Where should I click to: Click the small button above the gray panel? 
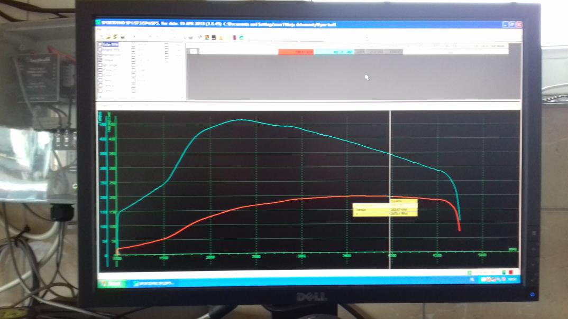pyautogui.click(x=193, y=51)
